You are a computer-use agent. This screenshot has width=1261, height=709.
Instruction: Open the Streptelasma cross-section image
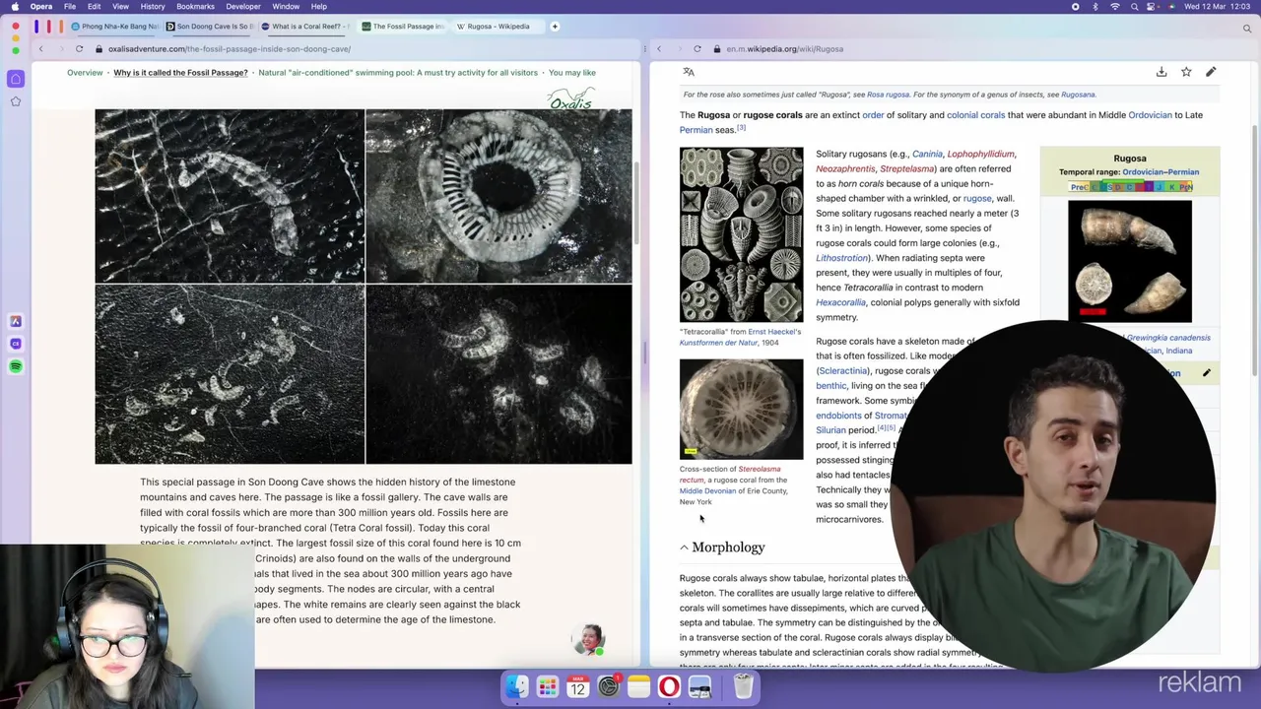[x=741, y=409]
